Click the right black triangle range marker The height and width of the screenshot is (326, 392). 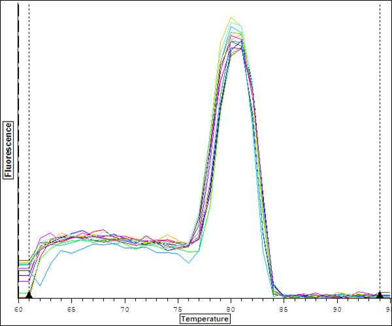point(380,295)
